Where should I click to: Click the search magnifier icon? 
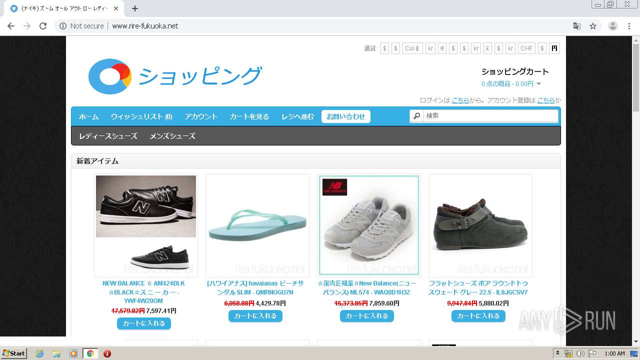[416, 115]
